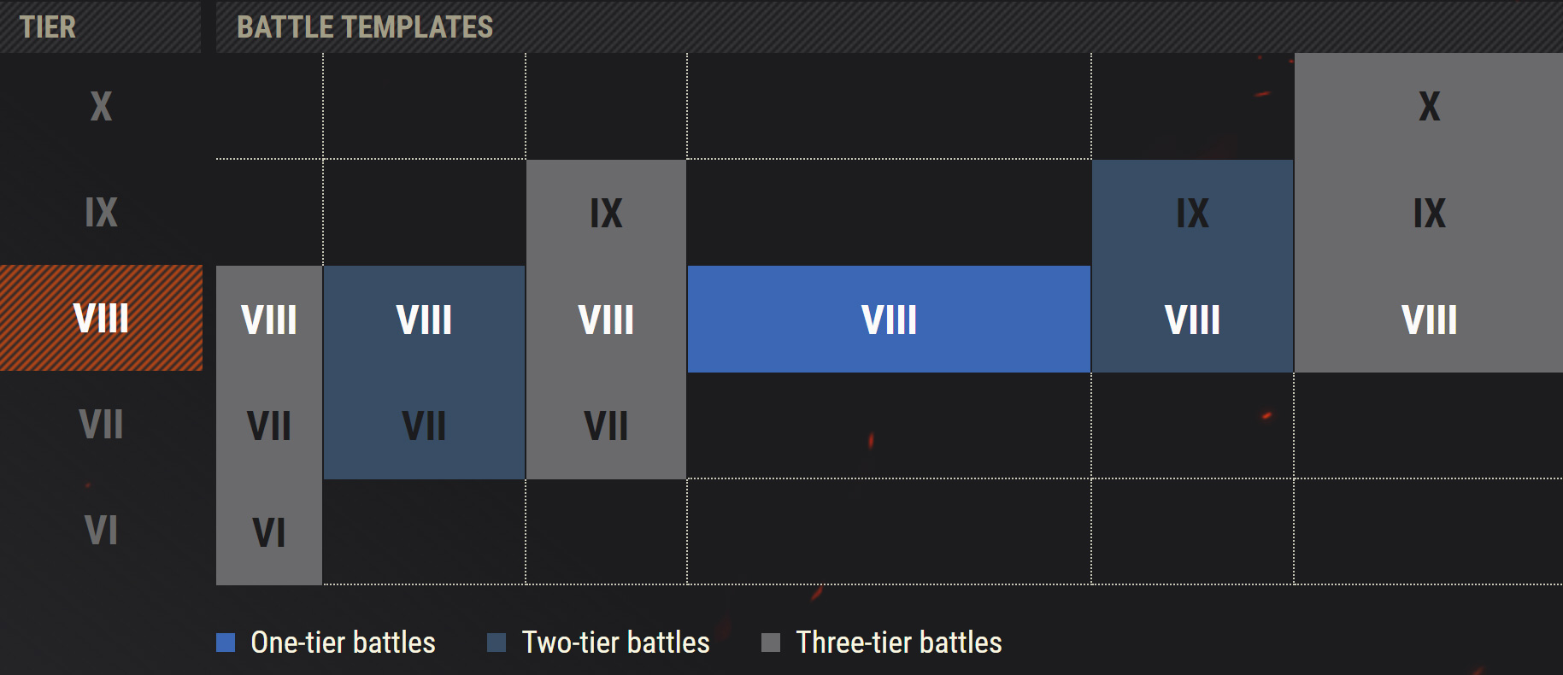Click X in the VIII-X three-tier template
Image resolution: width=1563 pixels, height=675 pixels.
pos(1429,106)
